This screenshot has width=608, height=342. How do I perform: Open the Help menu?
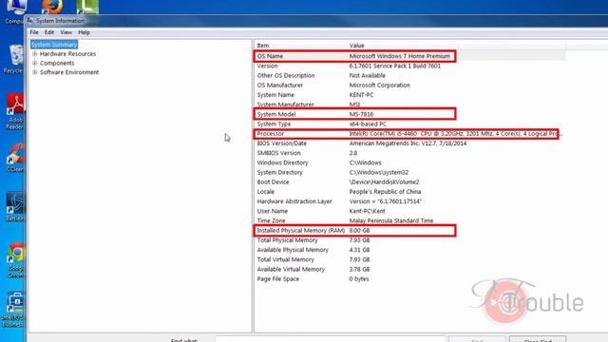84,32
